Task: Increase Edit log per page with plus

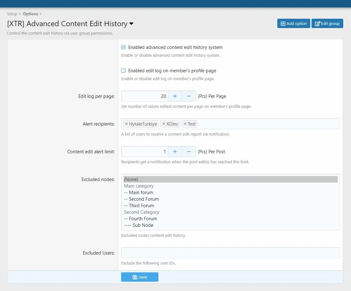Action: [175, 96]
